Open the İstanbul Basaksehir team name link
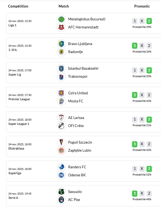This screenshot has width=161, height=209. 83,68
